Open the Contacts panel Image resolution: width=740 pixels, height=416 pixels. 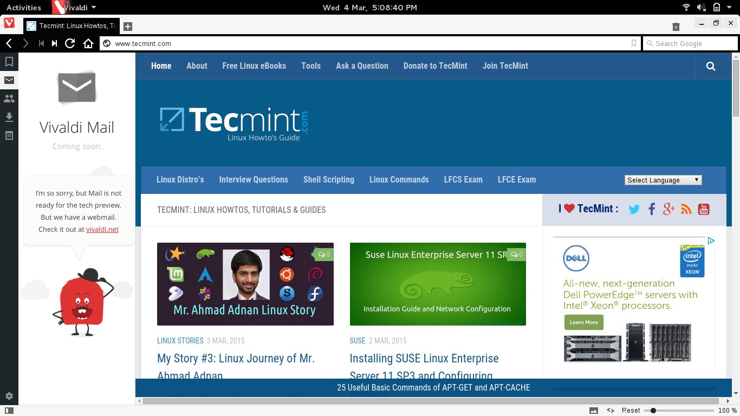[9, 99]
